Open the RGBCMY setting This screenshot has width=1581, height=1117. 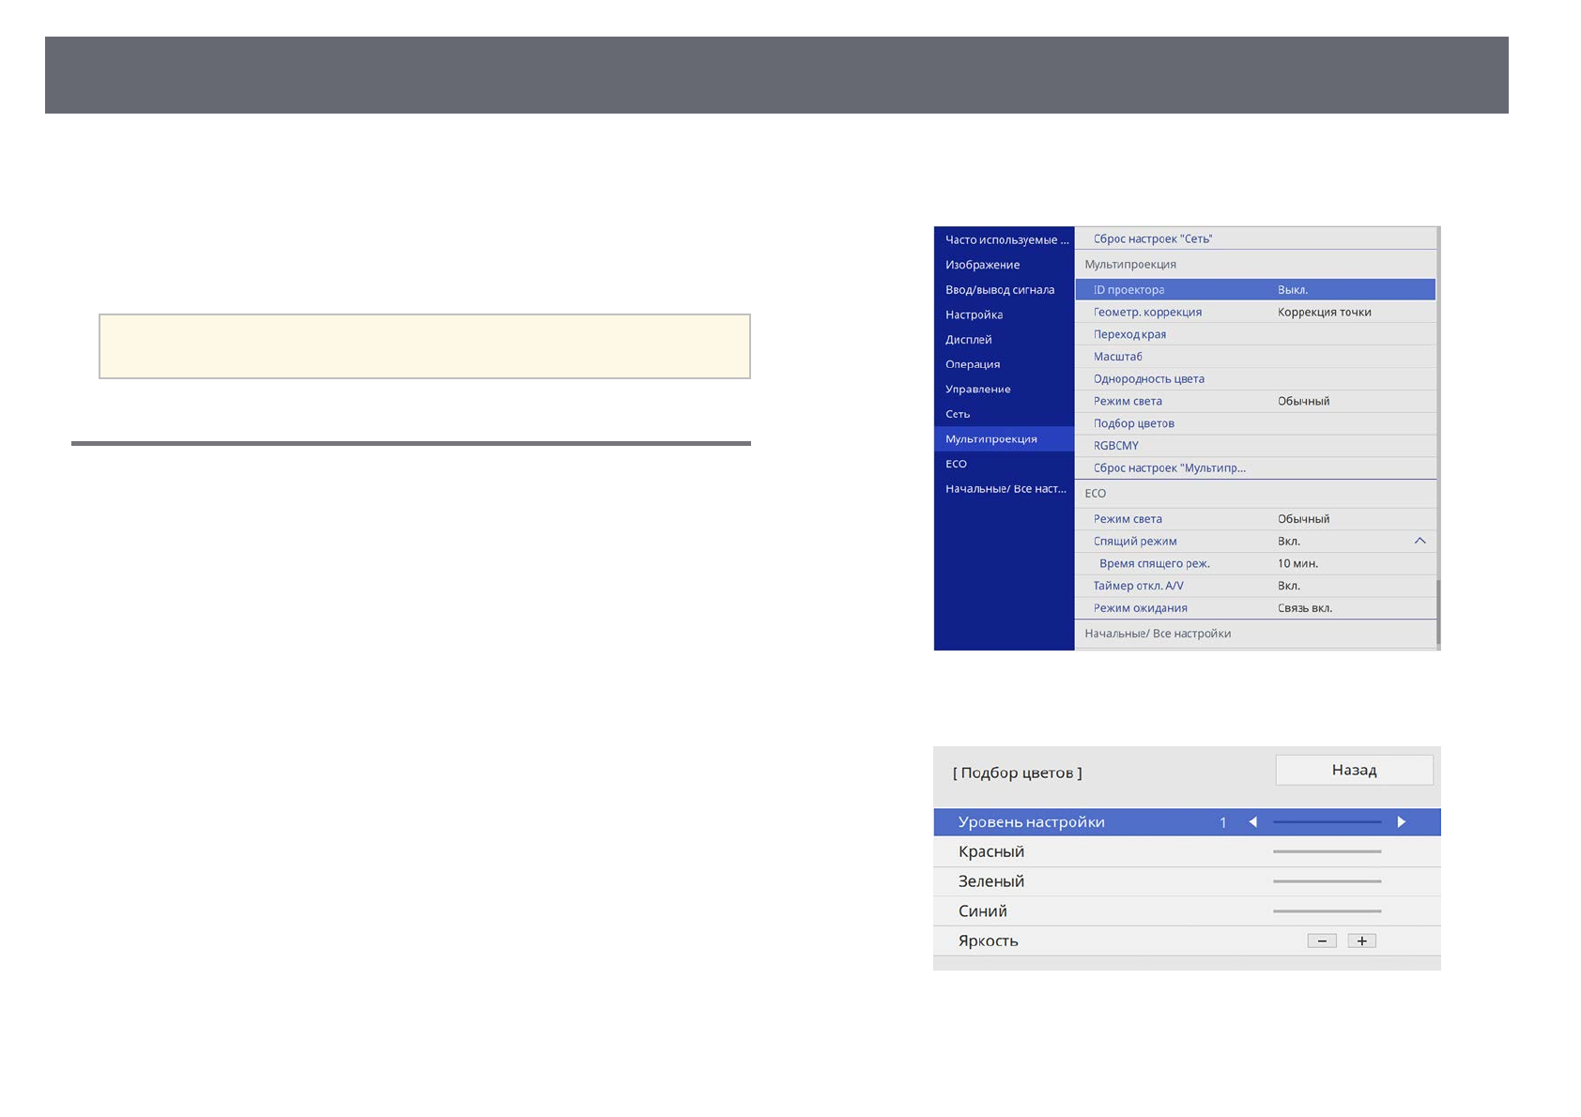(1116, 446)
